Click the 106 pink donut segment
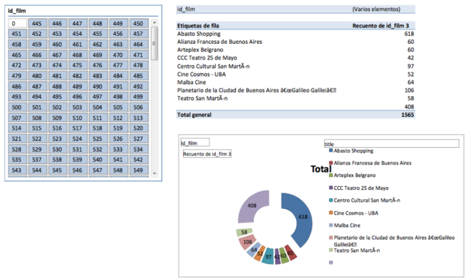Viewport: 468px width, 280px height. [247, 242]
